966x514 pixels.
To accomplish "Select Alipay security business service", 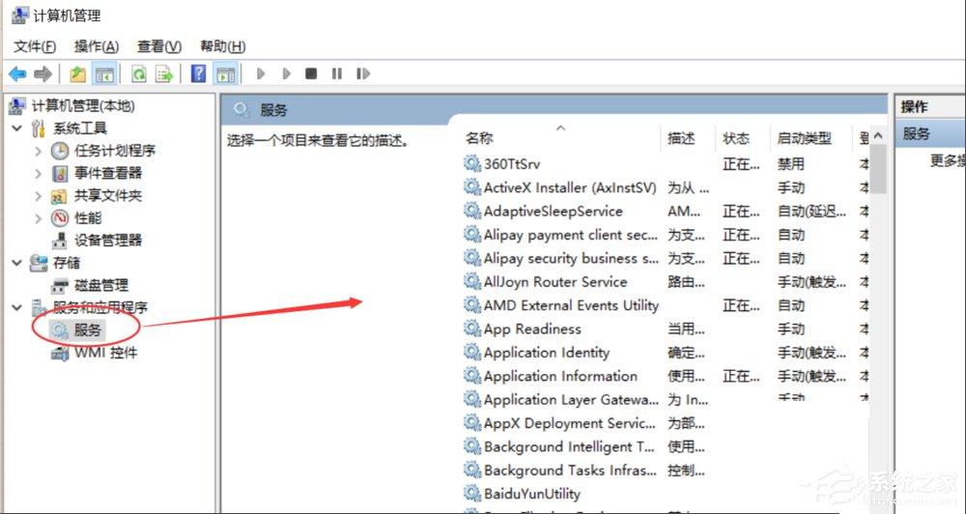I will (571, 258).
